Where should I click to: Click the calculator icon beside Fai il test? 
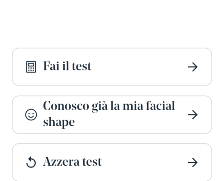coord(31,67)
